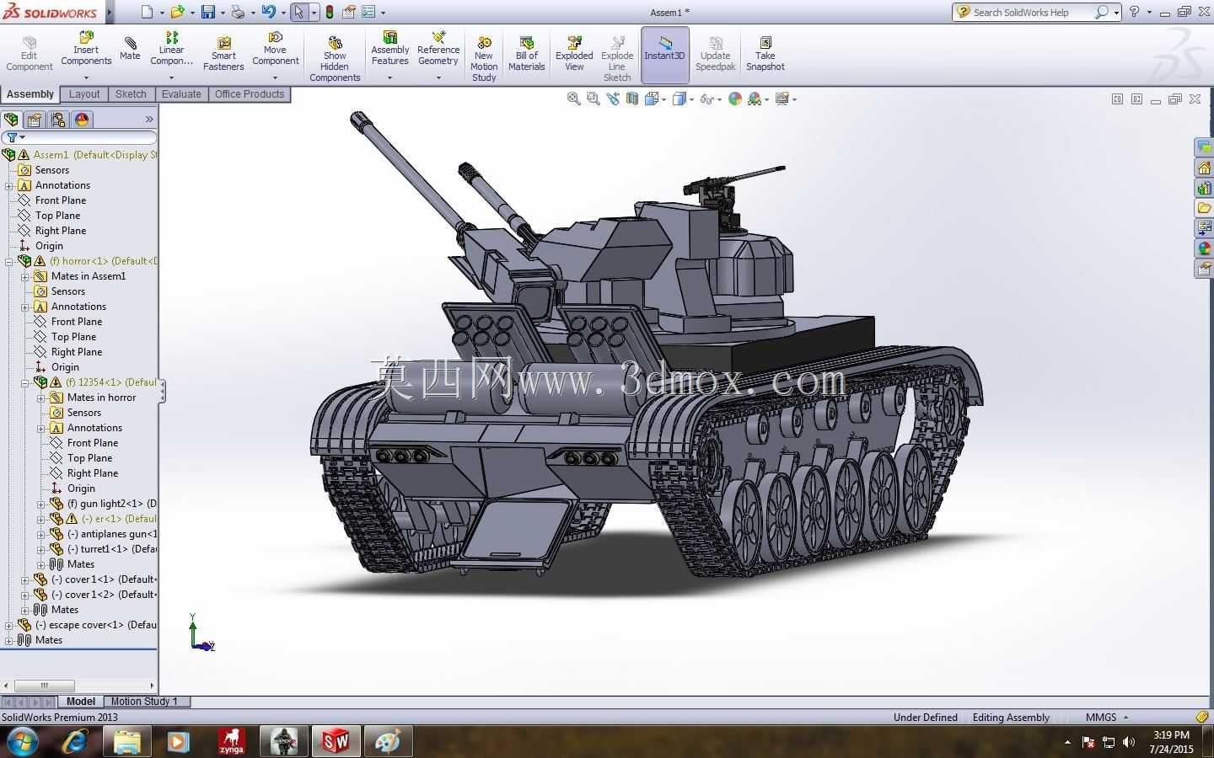This screenshot has width=1214, height=758.
Task: Select antiplanes gun<1> component
Action: pyautogui.click(x=103, y=534)
